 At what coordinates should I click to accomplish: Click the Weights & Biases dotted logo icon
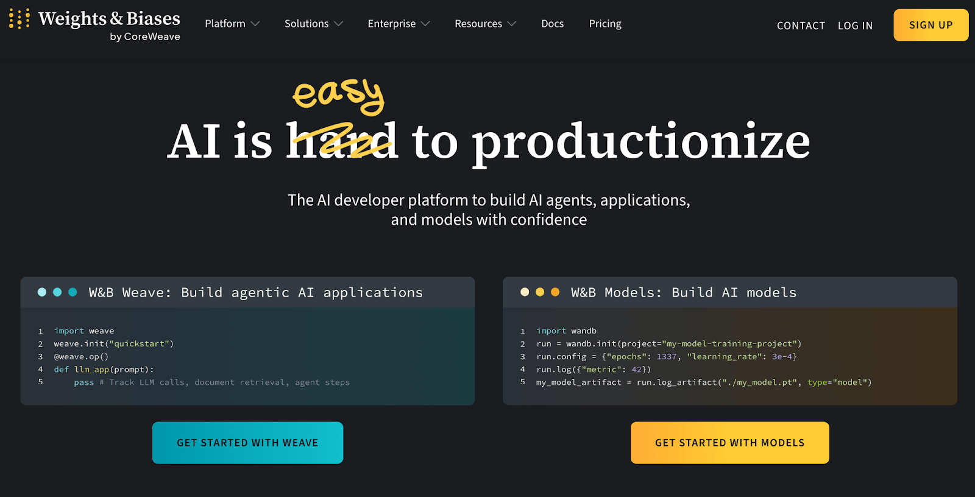19,19
